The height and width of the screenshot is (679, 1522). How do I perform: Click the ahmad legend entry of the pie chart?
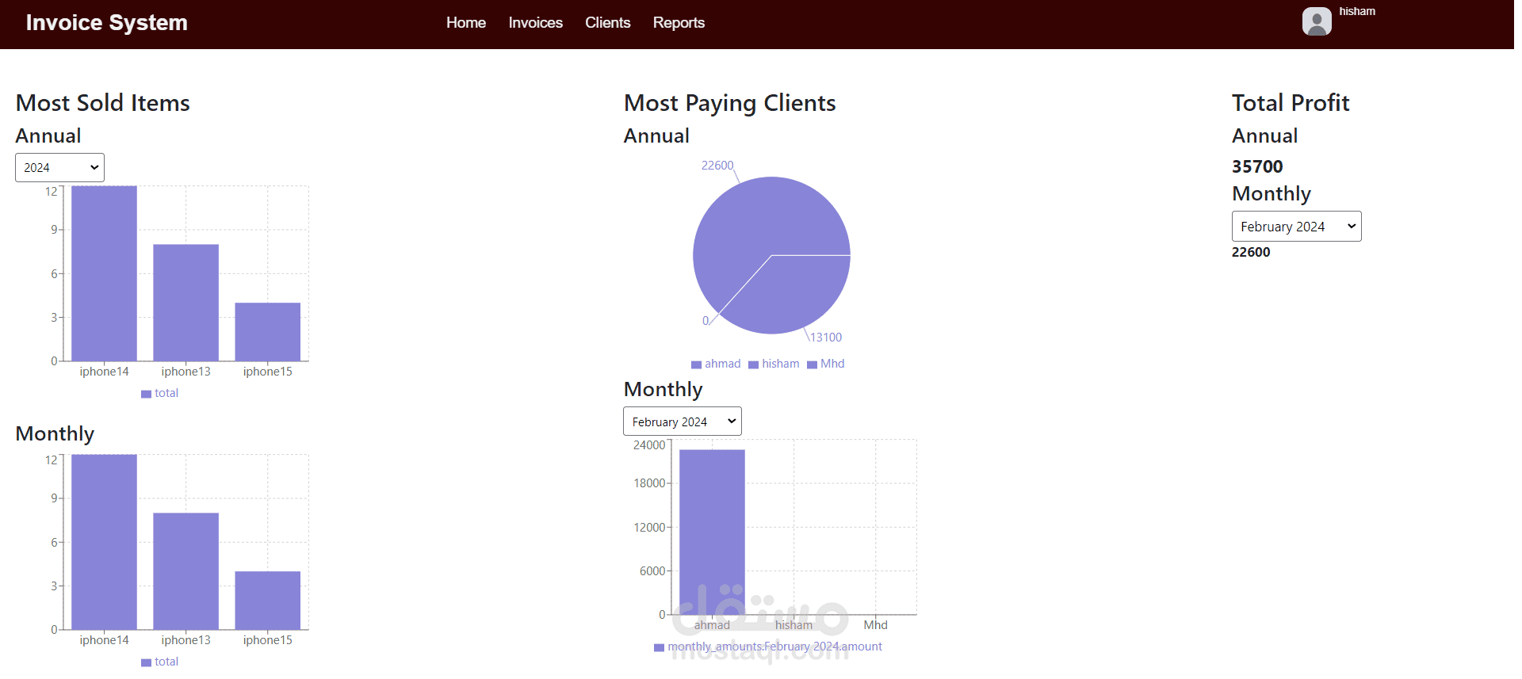click(716, 364)
